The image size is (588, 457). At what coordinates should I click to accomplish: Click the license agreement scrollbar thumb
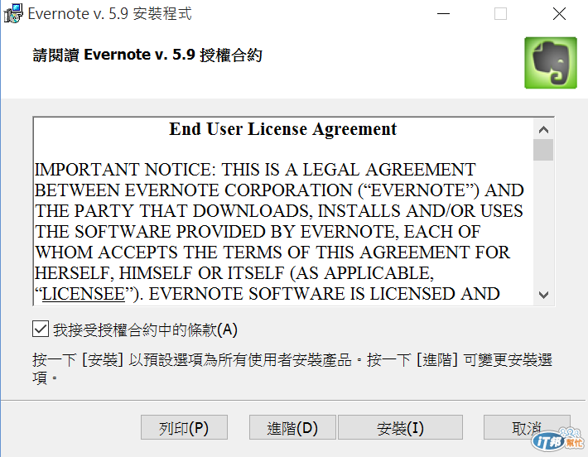543,150
